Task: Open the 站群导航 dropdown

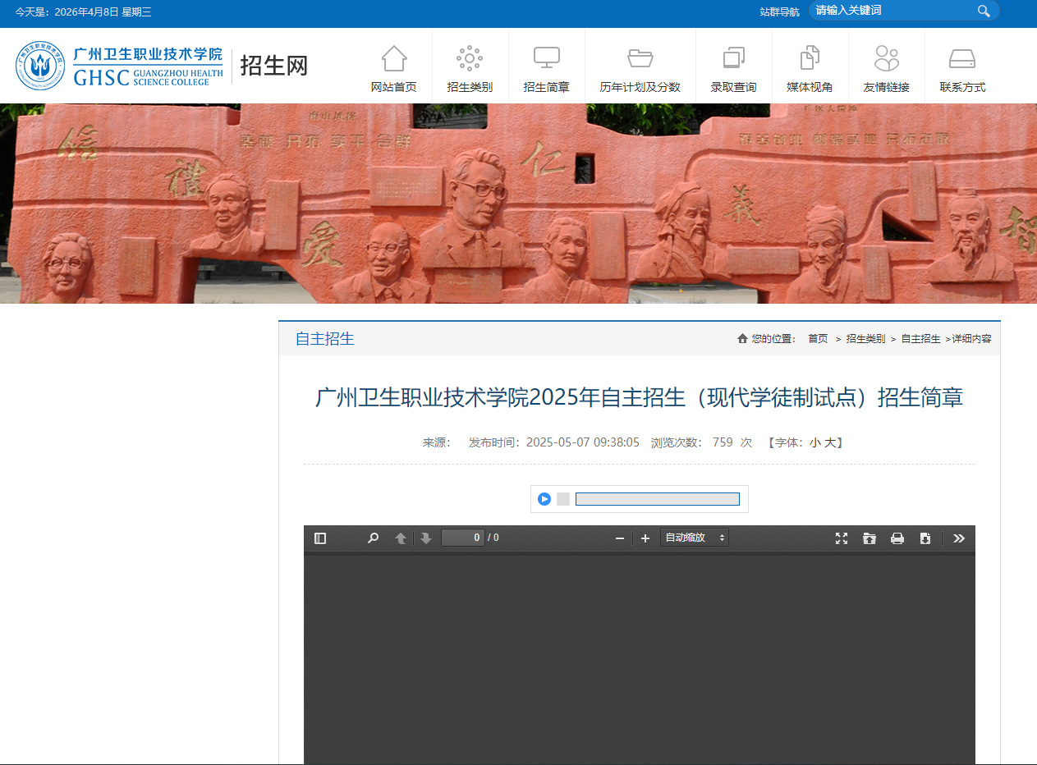Action: coord(779,11)
